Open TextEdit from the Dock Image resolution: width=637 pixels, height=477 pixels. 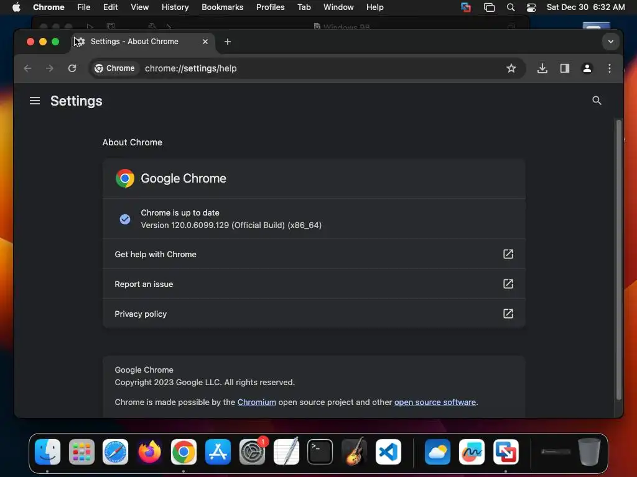286,452
